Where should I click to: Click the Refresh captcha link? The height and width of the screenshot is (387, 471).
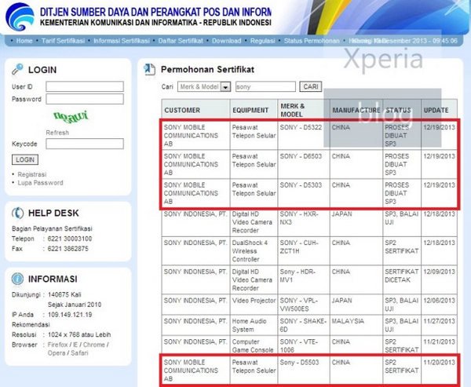pos(57,133)
